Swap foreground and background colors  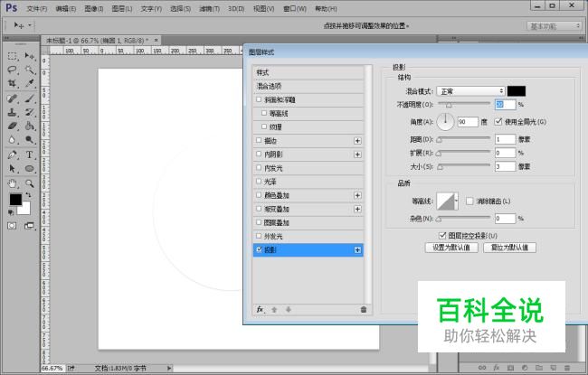tap(29, 195)
